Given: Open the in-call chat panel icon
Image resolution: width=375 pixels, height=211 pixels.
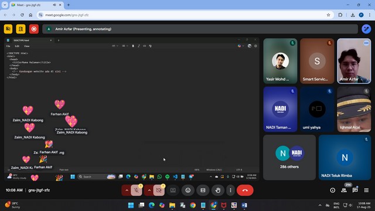Looking at the screenshot, I should pos(355,190).
